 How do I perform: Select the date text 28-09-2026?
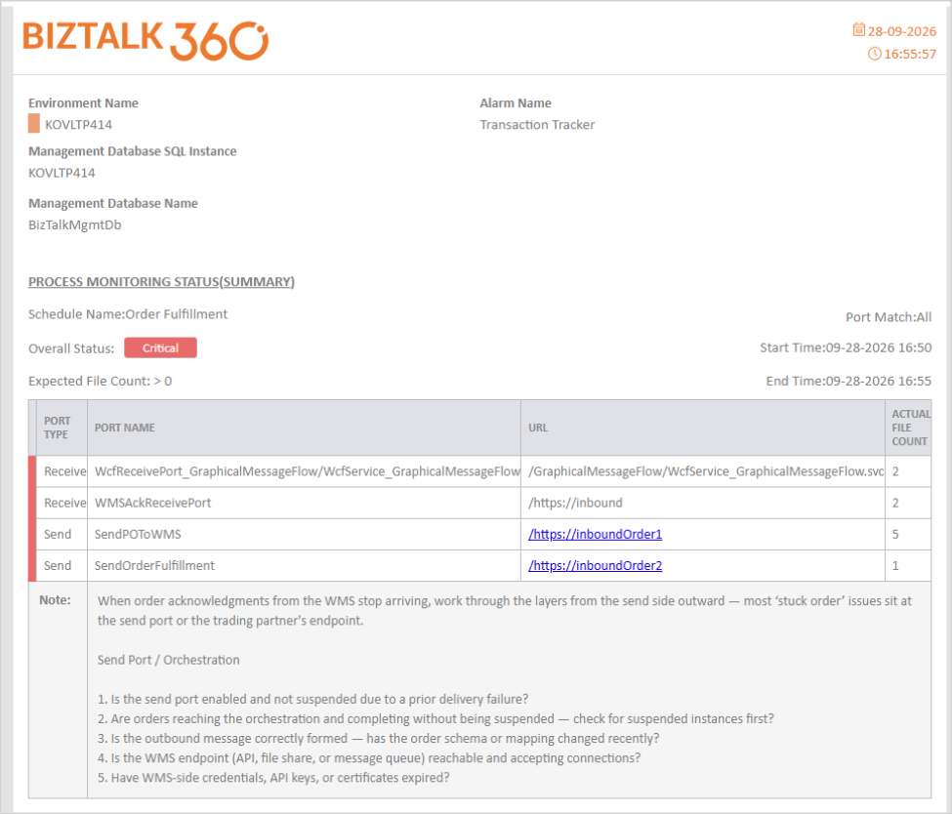[901, 31]
